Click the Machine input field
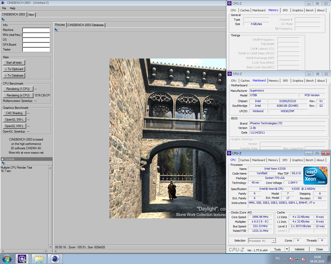The height and width of the screenshot is (264, 331). point(36,30)
